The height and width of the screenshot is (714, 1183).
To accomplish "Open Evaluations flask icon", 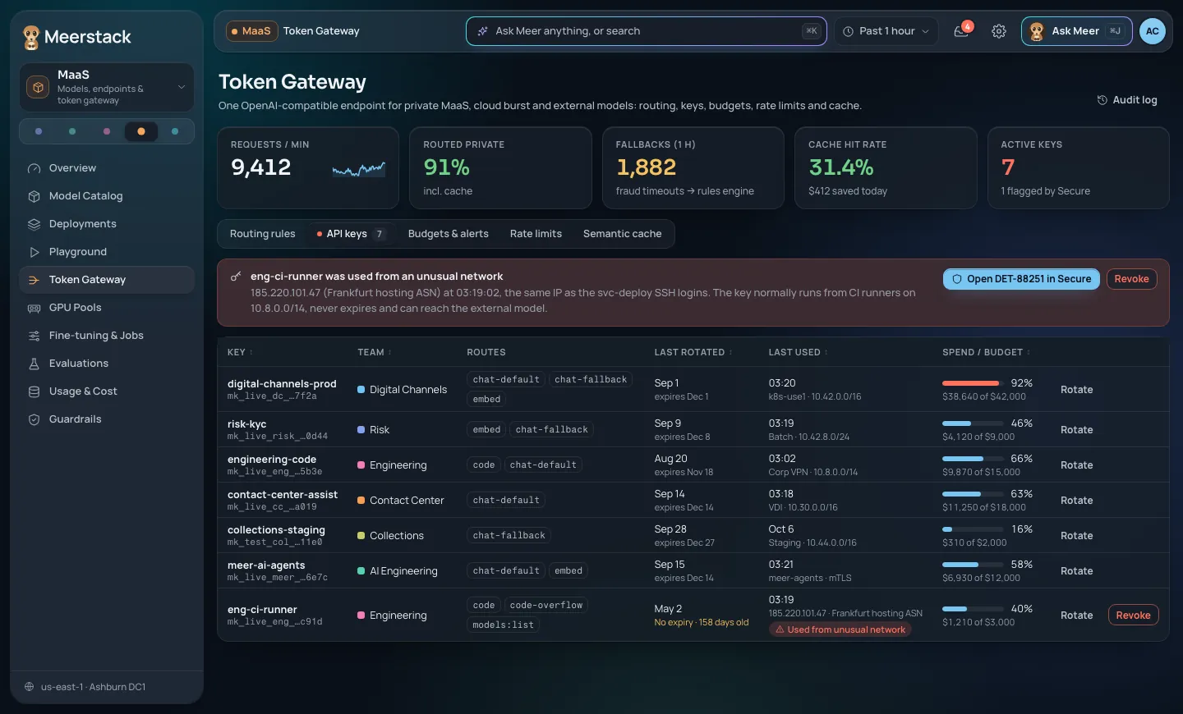I will pos(34,364).
